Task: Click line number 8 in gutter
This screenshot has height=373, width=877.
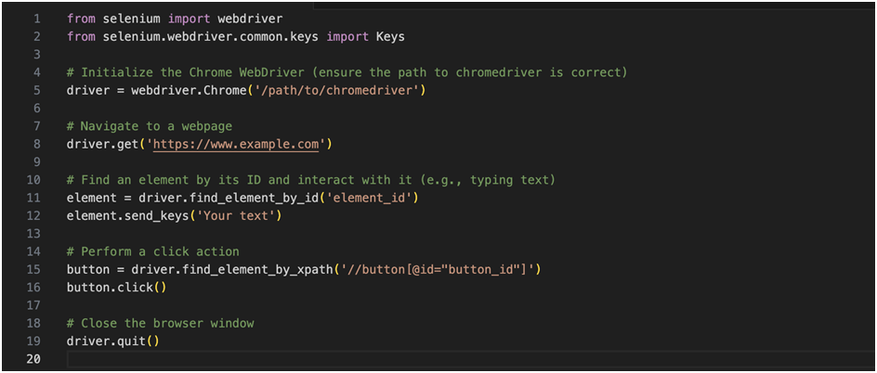Action: (x=36, y=144)
